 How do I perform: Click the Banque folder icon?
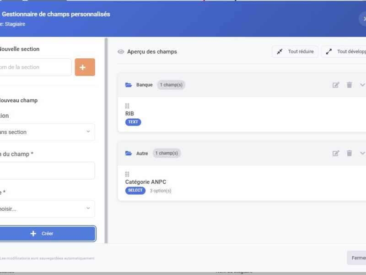click(129, 85)
